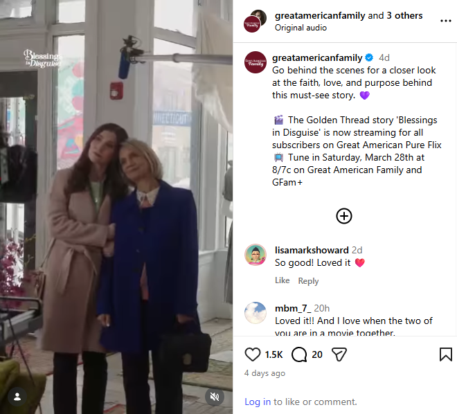Open greatamericanfamily header username
Screen dimensions: 457x414
[x=320, y=15]
